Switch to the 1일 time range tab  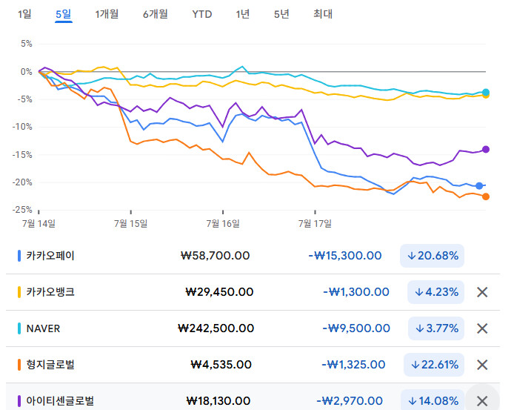pos(24,13)
